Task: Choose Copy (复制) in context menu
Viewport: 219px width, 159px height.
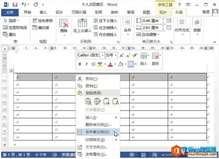Action: pyautogui.click(x=98, y=86)
